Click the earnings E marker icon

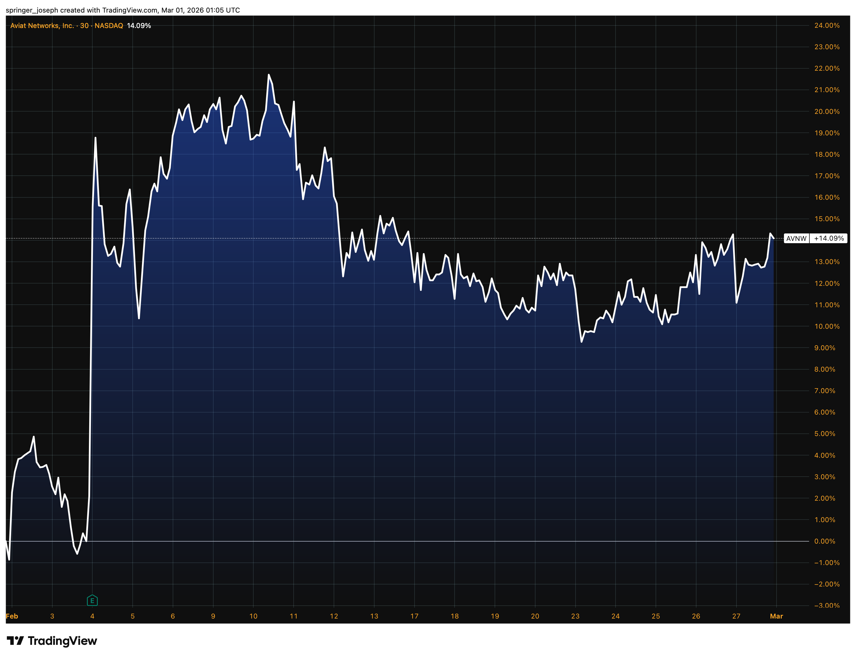92,600
